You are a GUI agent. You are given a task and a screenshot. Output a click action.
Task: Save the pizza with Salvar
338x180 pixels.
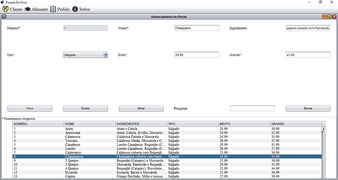click(141, 108)
